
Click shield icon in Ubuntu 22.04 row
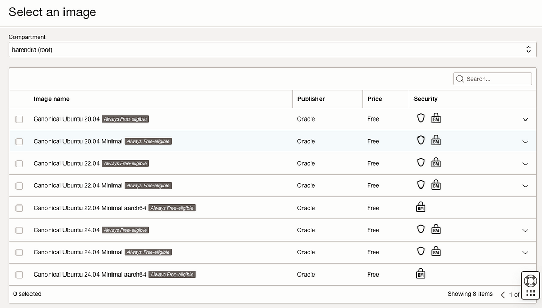click(420, 162)
